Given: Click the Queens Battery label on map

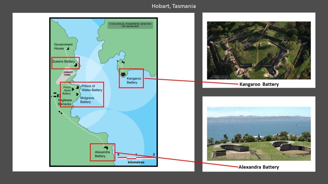Looking at the screenshot, I should coord(63,61).
